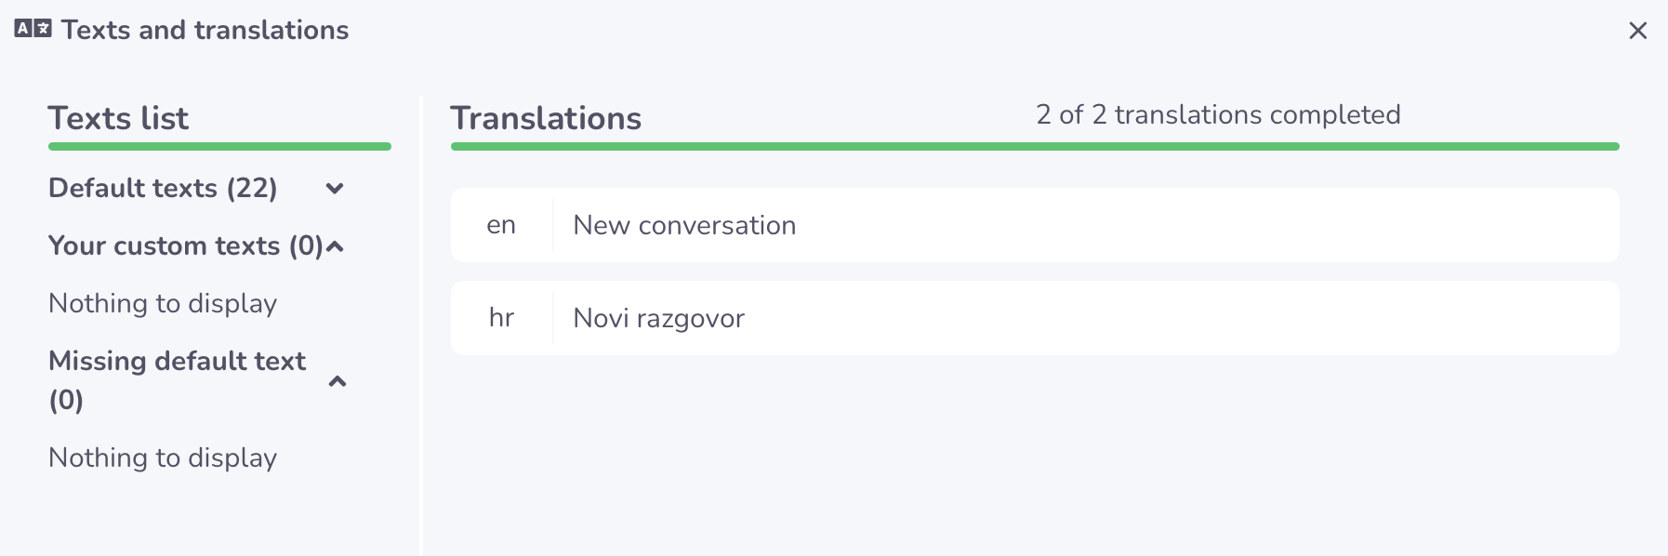This screenshot has width=1668, height=556.
Task: Click the 2 of 2 translations completed text
Action: coord(1218,114)
